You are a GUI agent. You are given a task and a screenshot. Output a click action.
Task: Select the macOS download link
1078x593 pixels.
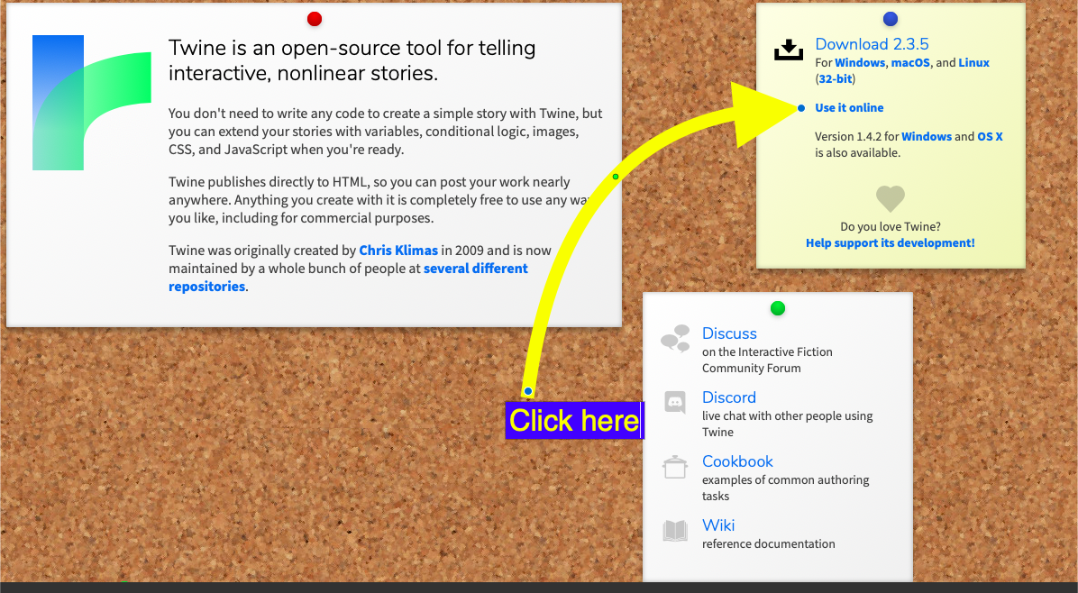[x=910, y=62]
